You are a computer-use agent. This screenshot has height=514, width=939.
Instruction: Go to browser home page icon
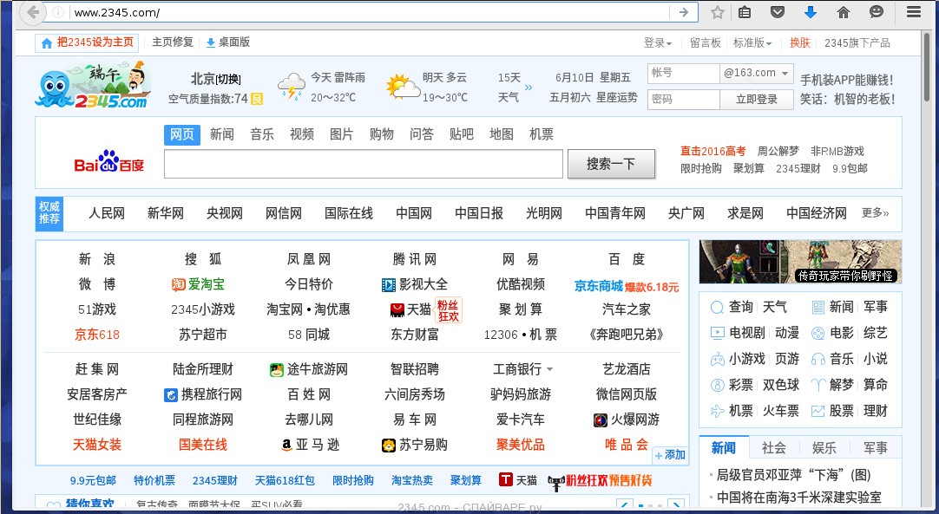(844, 12)
